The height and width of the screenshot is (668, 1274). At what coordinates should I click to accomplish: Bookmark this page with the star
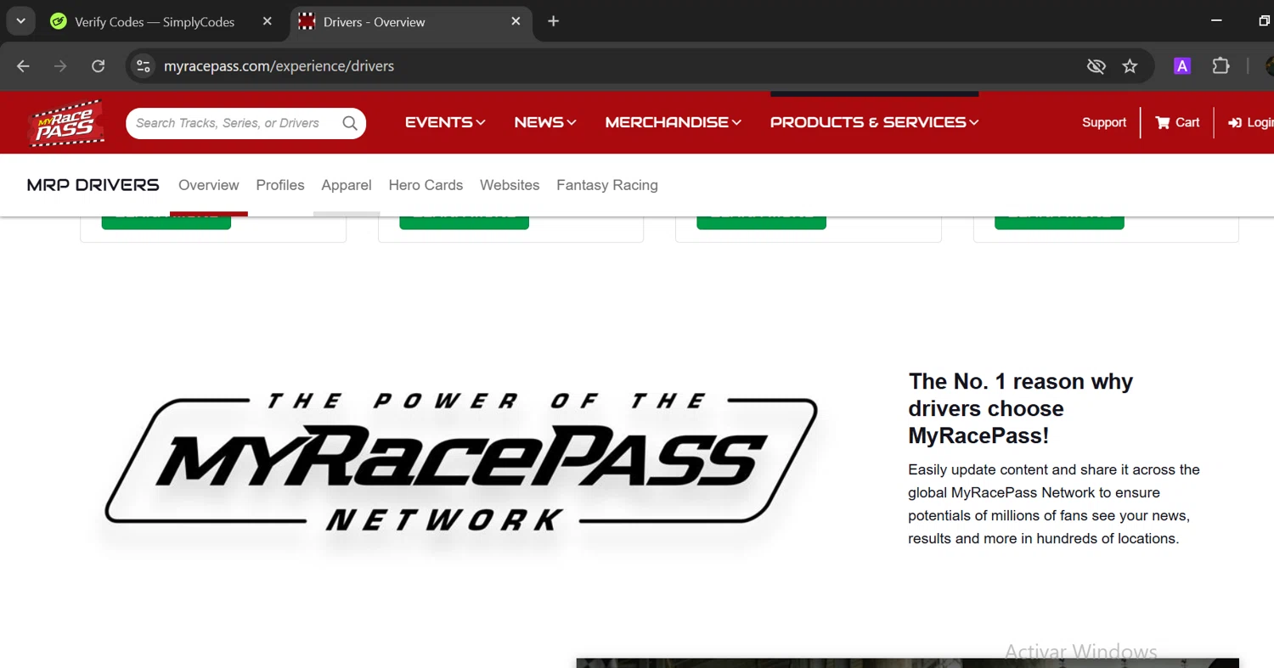click(1130, 66)
